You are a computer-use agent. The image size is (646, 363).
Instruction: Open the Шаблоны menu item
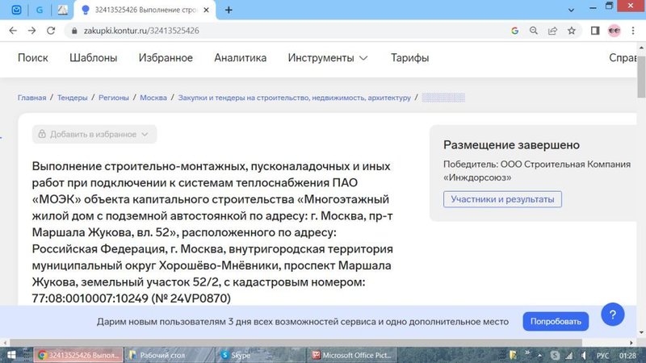coord(93,58)
